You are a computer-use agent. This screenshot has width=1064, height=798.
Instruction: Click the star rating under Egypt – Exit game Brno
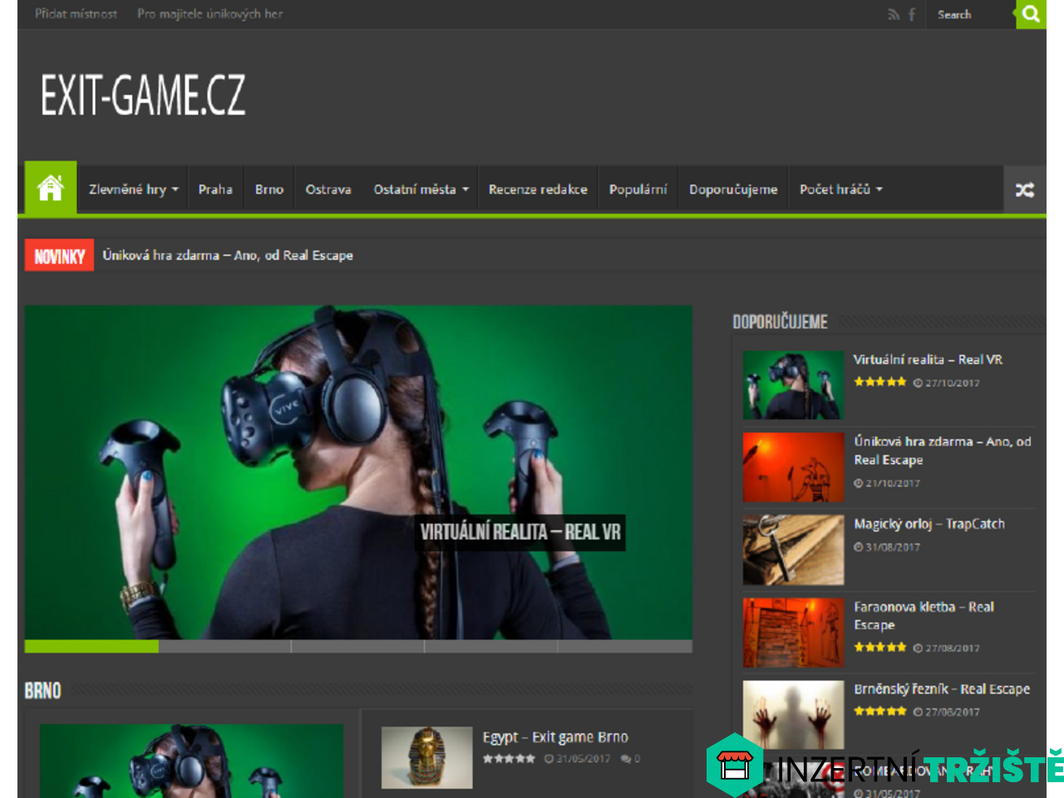pos(509,759)
